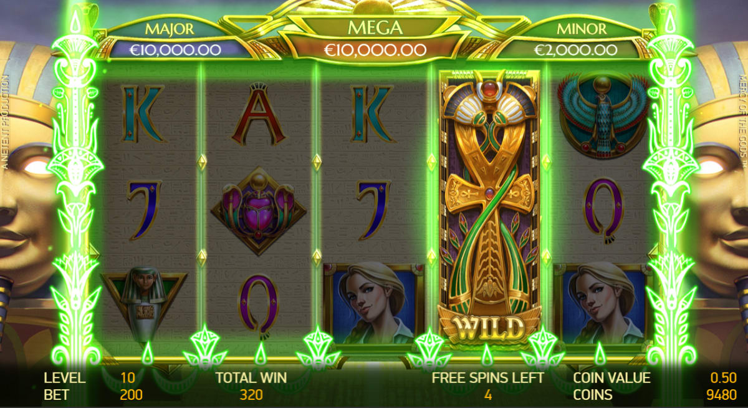Click the winged falcon symbol on reel five
This screenshot has height=408, width=748.
[x=603, y=114]
